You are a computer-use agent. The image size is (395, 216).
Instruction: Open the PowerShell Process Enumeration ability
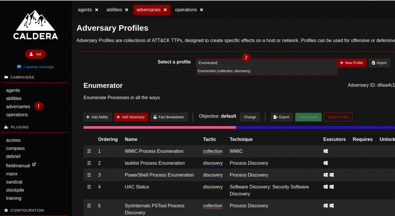pyautogui.click(x=159, y=175)
